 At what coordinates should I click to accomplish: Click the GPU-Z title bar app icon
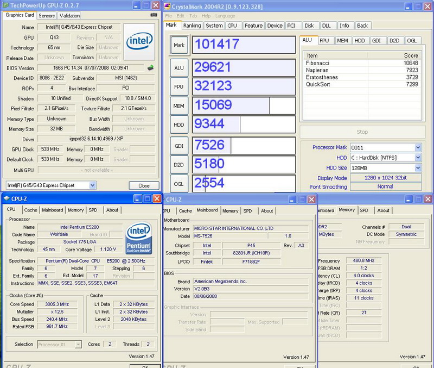6,5
